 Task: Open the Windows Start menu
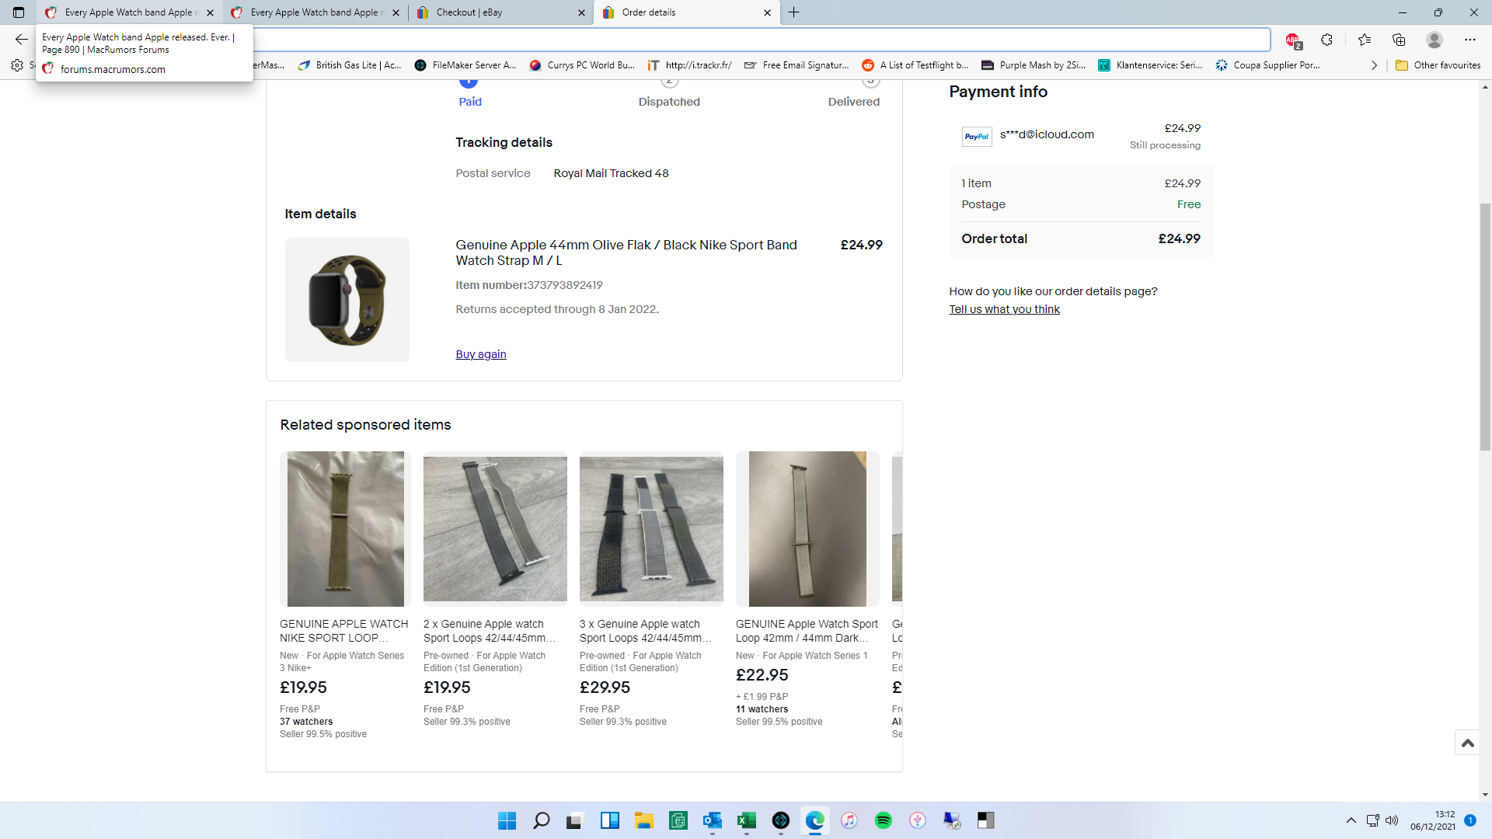point(507,820)
